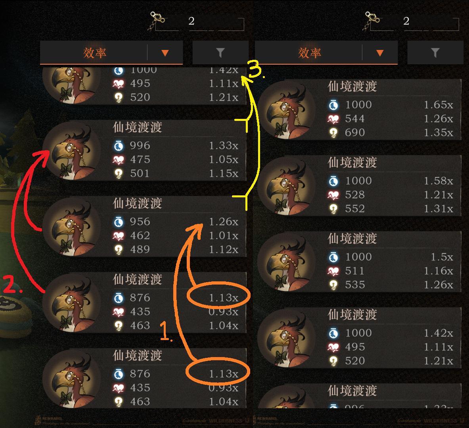Click the lightbulb icon beside 489
The image size is (469, 428).
(119, 249)
